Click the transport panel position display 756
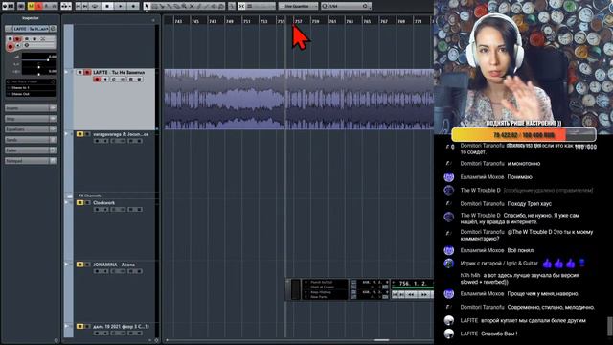Screen dimensions: 613x345 (x=413, y=284)
